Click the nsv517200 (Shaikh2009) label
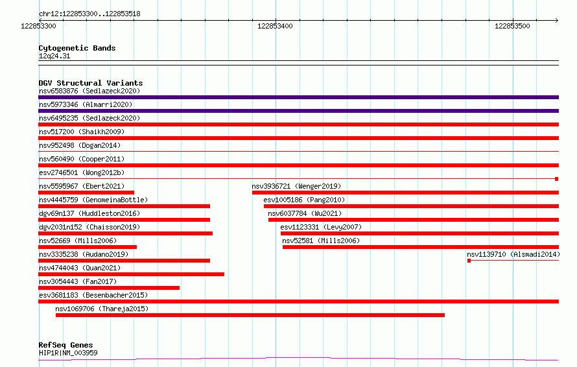 pyautogui.click(x=82, y=132)
